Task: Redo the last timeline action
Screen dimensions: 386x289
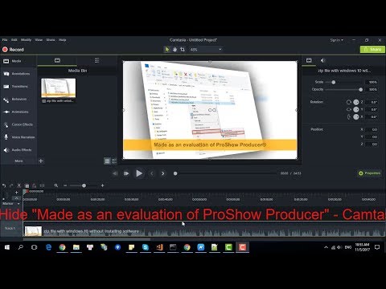Action: (11, 185)
